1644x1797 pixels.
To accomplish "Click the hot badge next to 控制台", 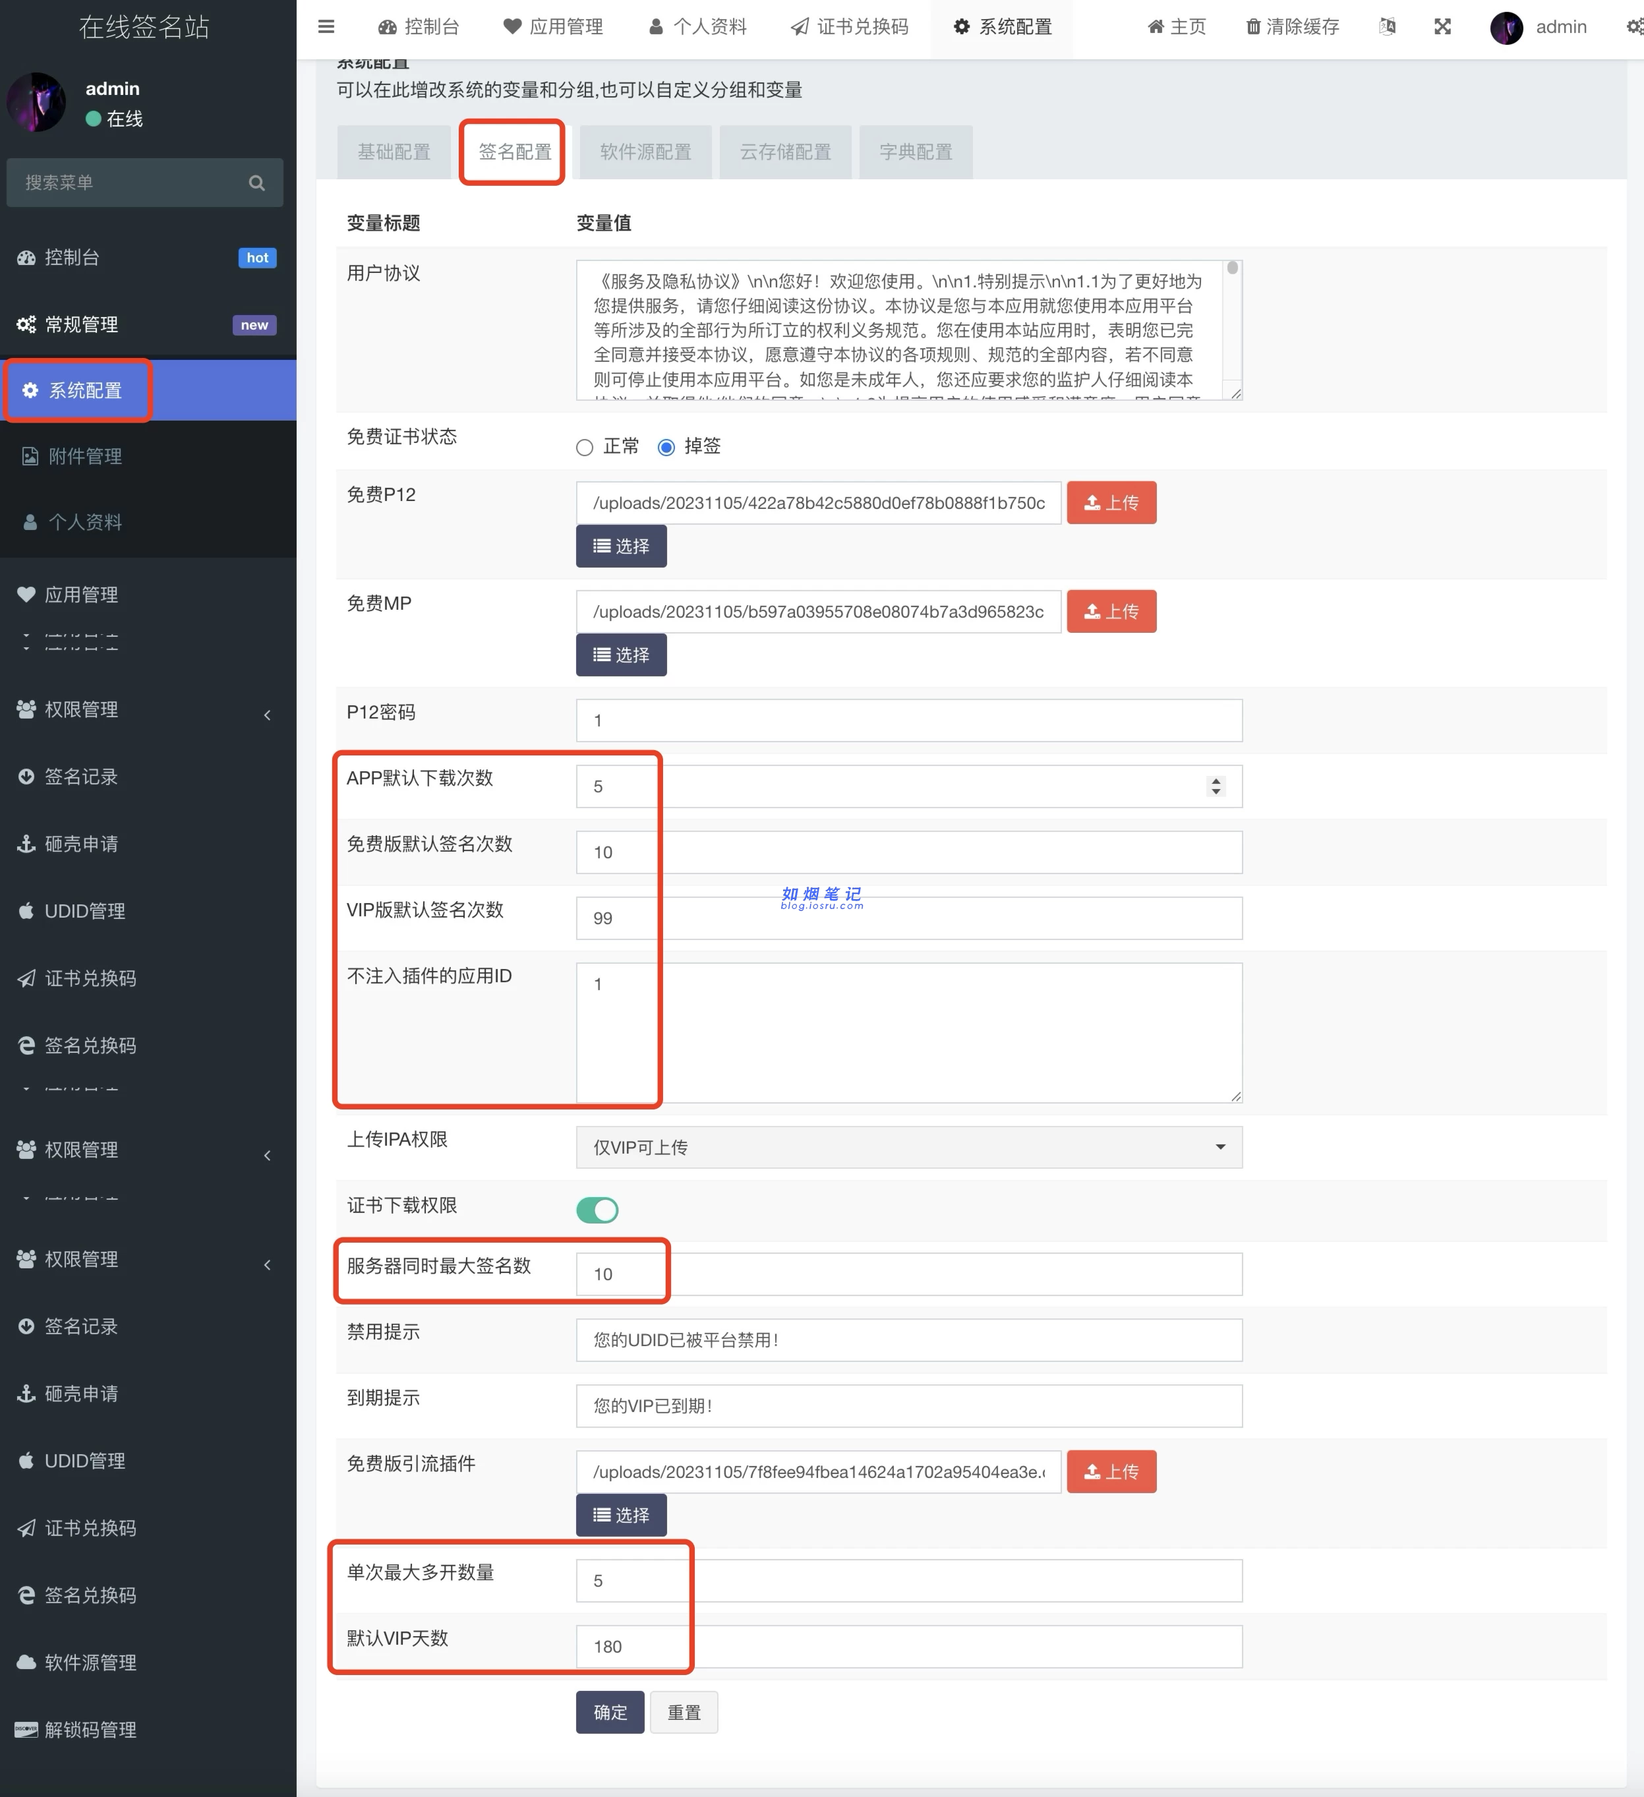I will point(258,258).
